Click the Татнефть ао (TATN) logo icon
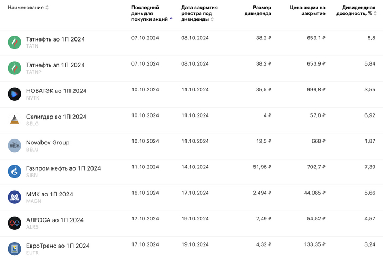The image size is (383, 262). (14, 42)
